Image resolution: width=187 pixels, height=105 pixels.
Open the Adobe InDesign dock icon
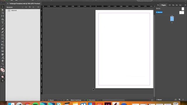108,104
